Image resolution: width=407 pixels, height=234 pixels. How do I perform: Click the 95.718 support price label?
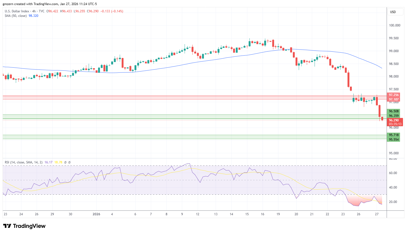click(394, 135)
